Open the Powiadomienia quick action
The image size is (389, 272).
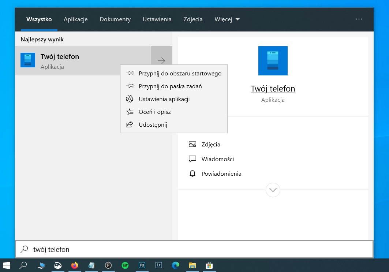pyautogui.click(x=215, y=174)
